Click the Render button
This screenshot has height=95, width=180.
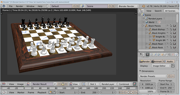pyautogui.click(x=145, y=62)
